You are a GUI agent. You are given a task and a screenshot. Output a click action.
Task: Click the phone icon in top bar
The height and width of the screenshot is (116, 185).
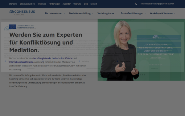[136, 4]
